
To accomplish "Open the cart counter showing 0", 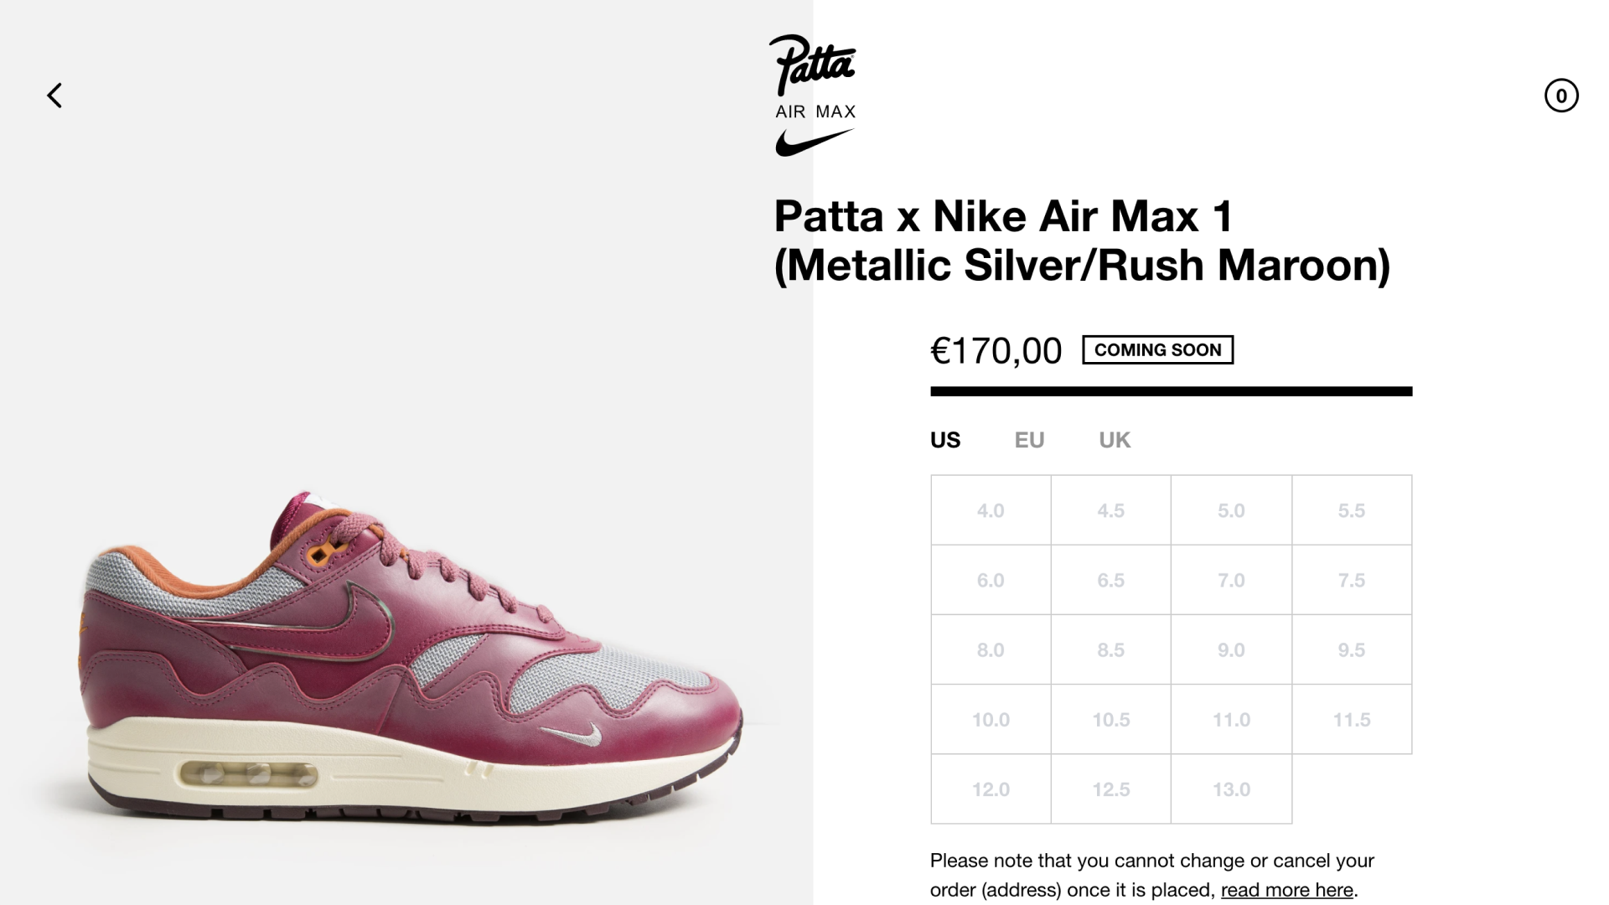I will [1561, 96].
